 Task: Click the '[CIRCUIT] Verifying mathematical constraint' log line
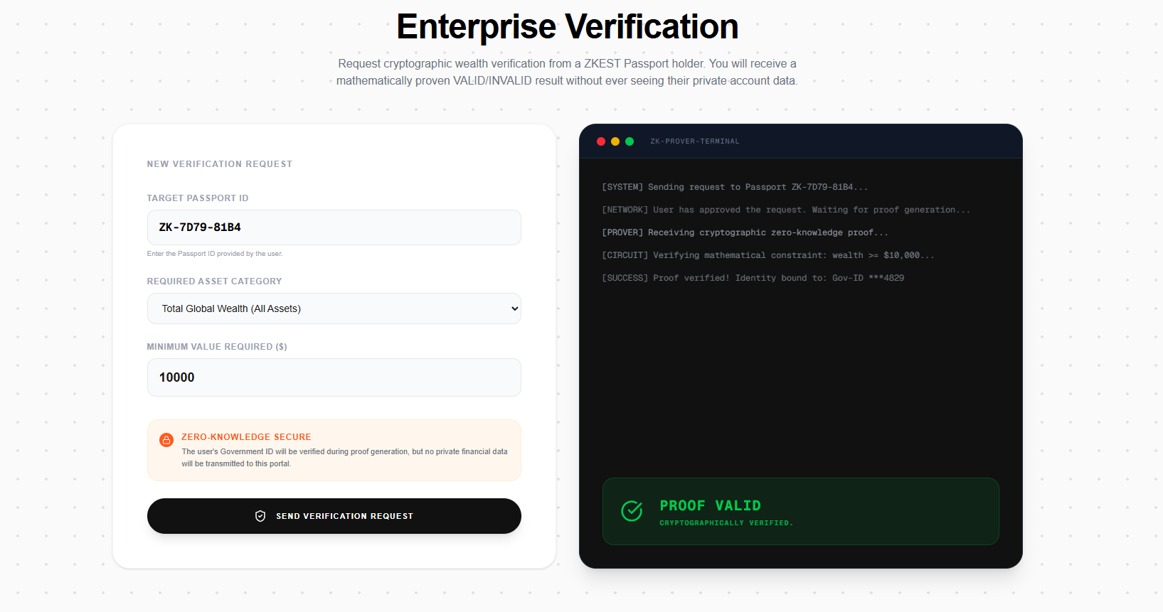click(x=768, y=255)
